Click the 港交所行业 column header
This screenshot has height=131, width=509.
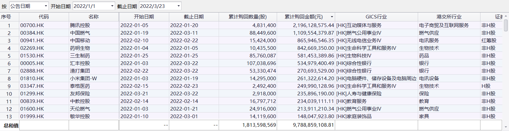pos(449,17)
